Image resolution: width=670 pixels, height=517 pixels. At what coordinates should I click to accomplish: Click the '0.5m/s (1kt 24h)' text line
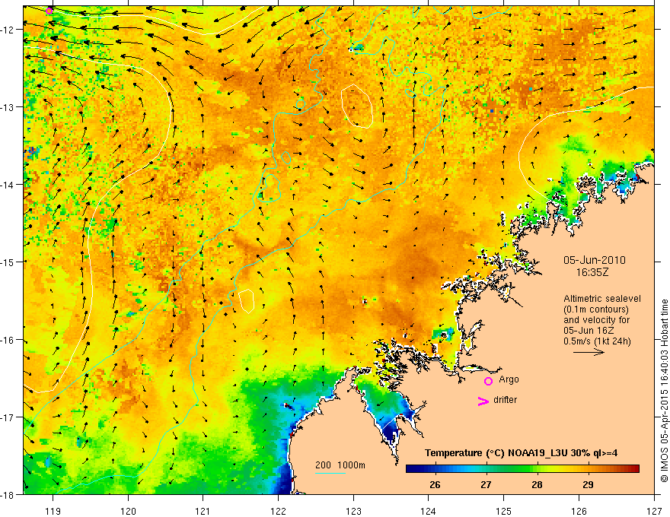(x=598, y=341)
